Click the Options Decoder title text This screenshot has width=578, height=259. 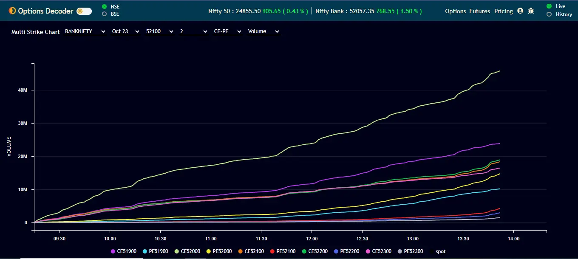point(45,11)
